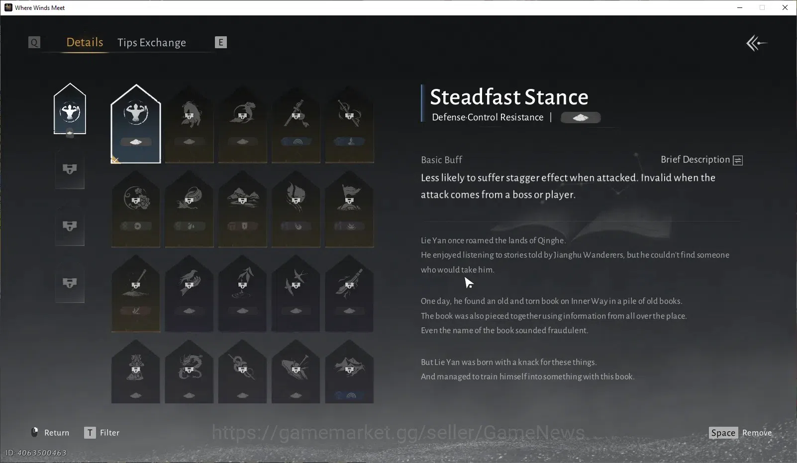Select the locked broad saber card
797x463 pixels.
click(349, 293)
